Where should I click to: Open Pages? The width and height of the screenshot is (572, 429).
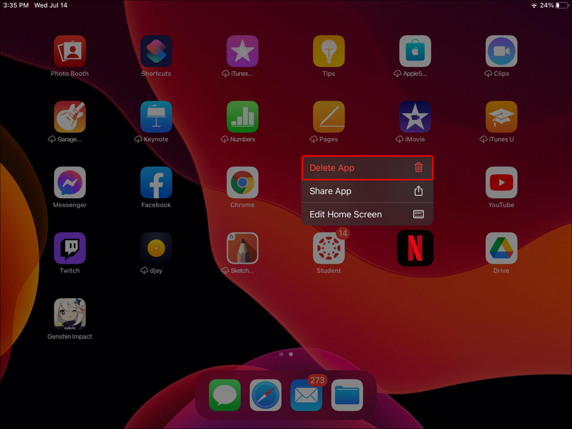click(x=328, y=117)
